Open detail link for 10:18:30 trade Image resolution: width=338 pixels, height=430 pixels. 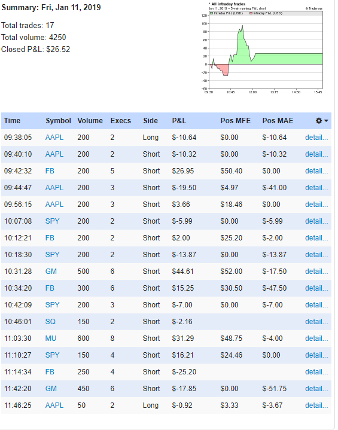tap(316, 255)
